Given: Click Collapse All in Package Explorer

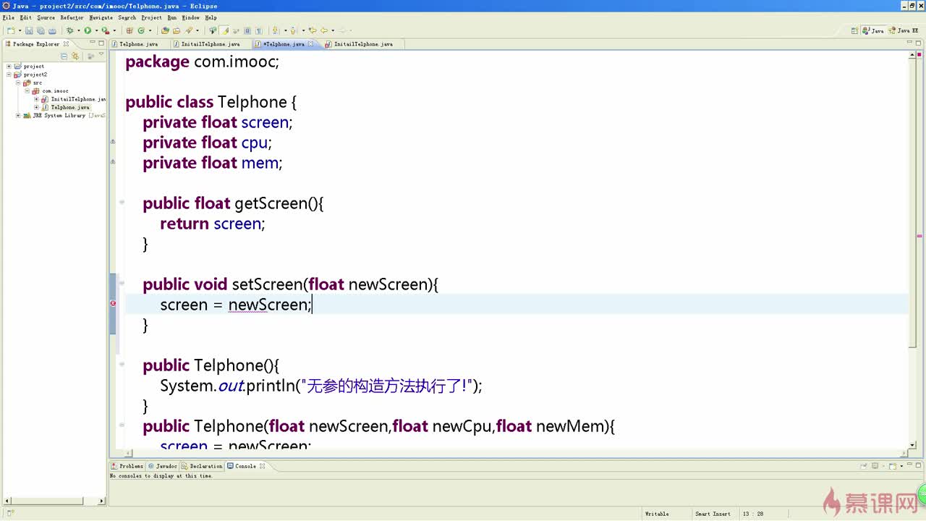Looking at the screenshot, I should click(x=64, y=56).
